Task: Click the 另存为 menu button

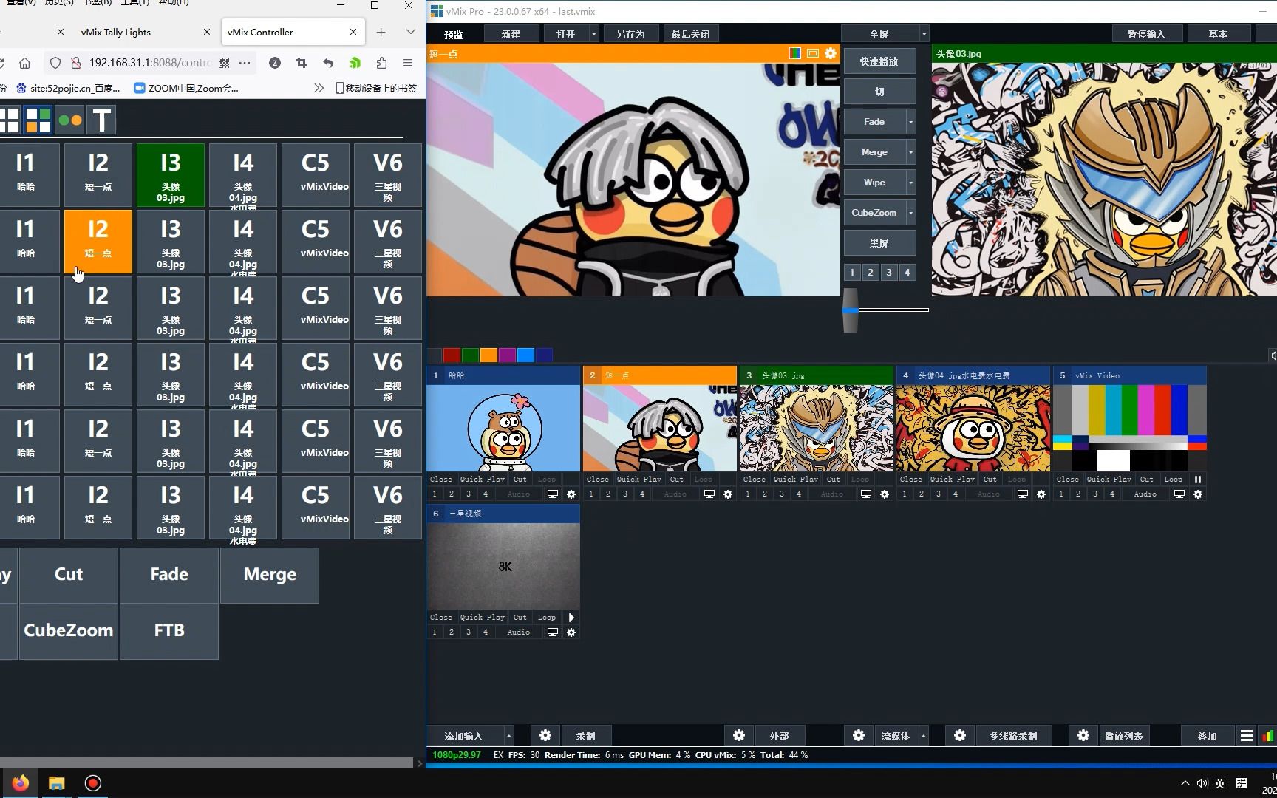Action: click(630, 34)
